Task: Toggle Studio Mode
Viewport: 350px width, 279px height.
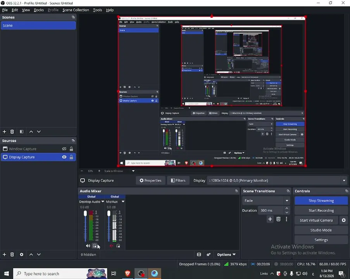Action: tap(321, 230)
